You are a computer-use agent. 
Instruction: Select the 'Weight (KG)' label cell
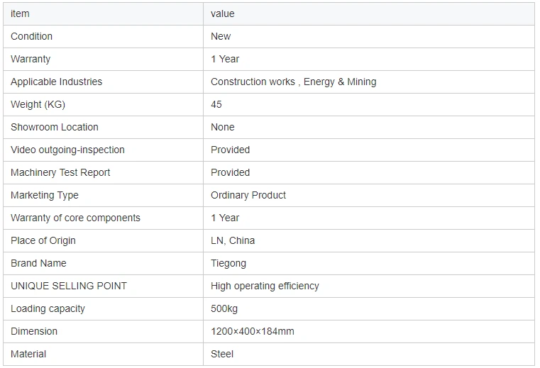pyautogui.click(x=38, y=104)
